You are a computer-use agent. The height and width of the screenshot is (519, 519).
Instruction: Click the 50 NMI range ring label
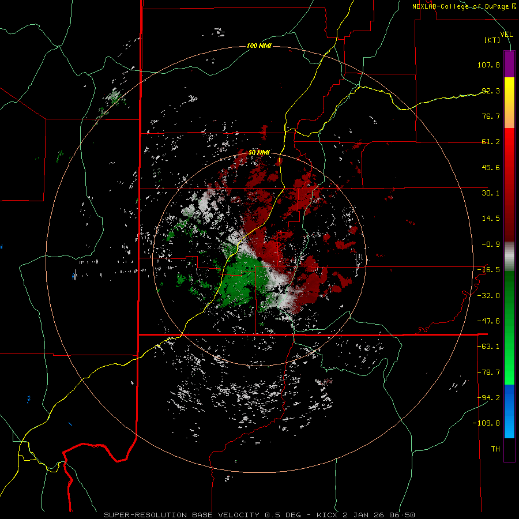259,153
